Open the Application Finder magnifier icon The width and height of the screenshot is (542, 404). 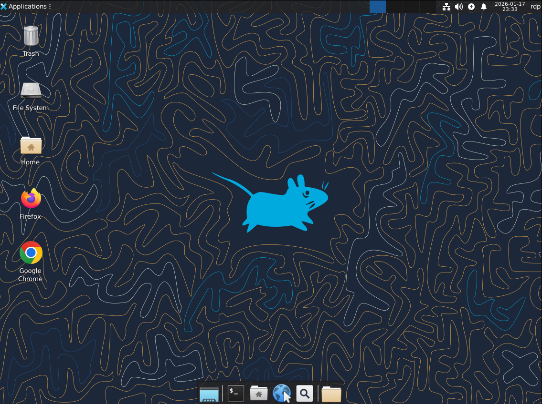pos(305,393)
